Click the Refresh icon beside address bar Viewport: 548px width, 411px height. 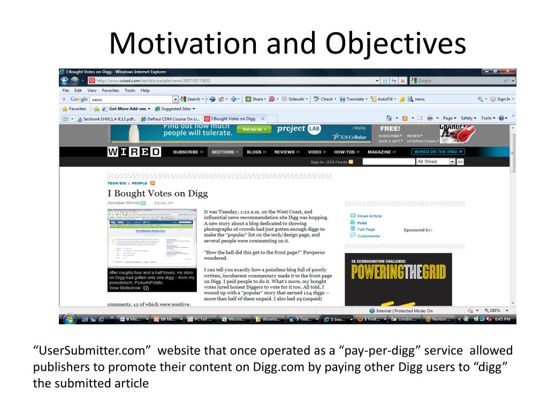tap(394, 81)
